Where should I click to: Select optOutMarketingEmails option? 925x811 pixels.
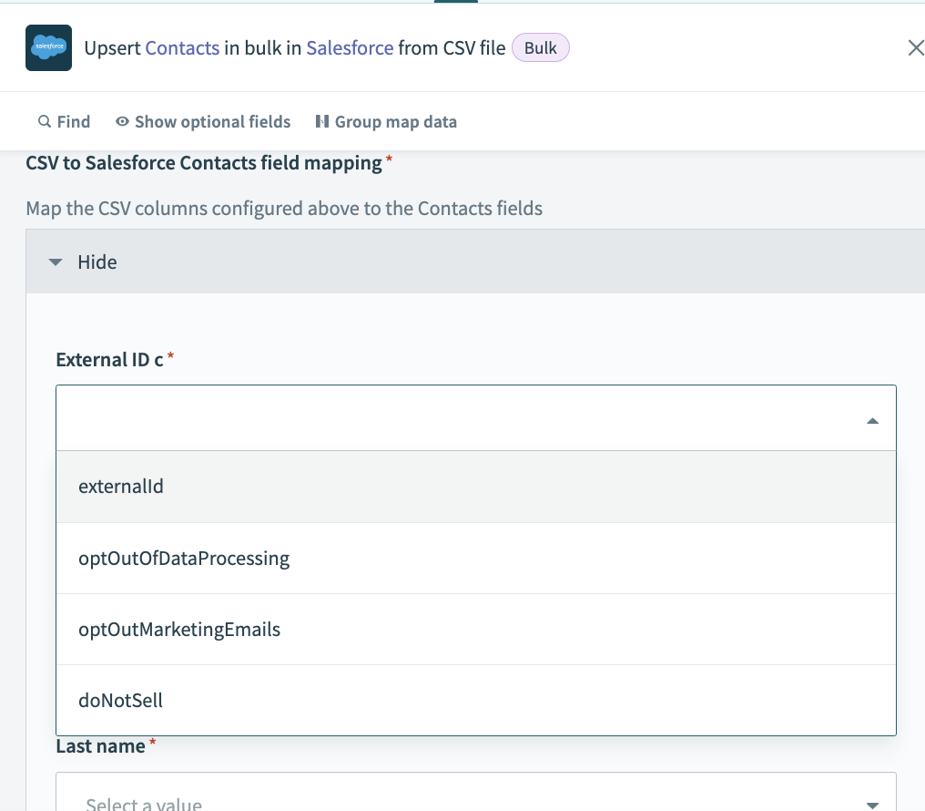(476, 629)
